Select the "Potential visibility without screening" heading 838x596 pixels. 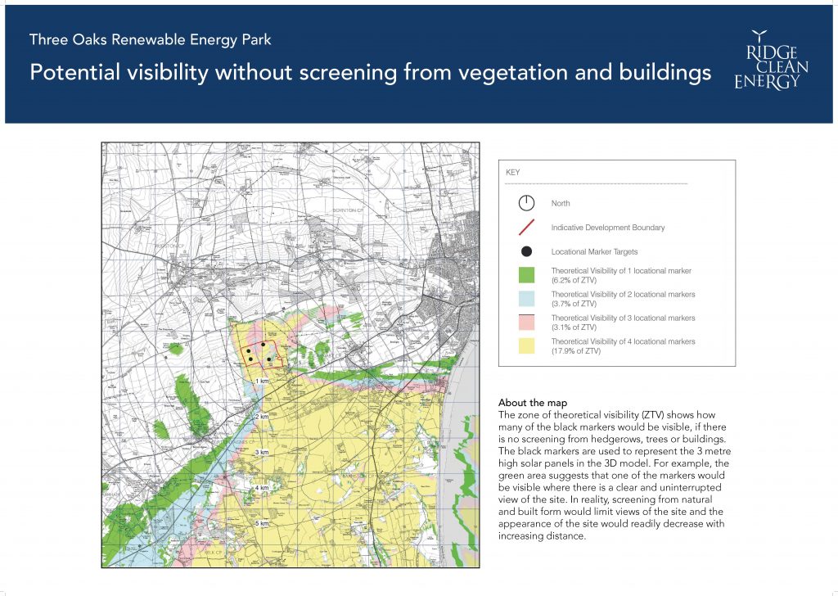pos(370,72)
